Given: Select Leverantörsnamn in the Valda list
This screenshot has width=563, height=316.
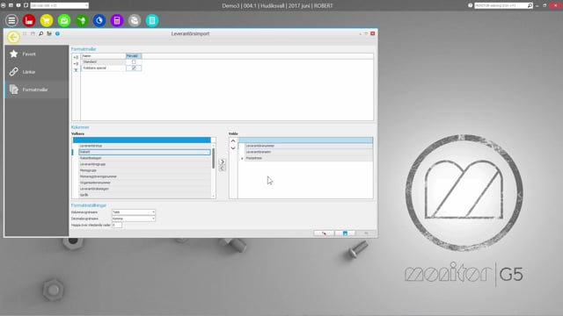Looking at the screenshot, I should click(309, 152).
